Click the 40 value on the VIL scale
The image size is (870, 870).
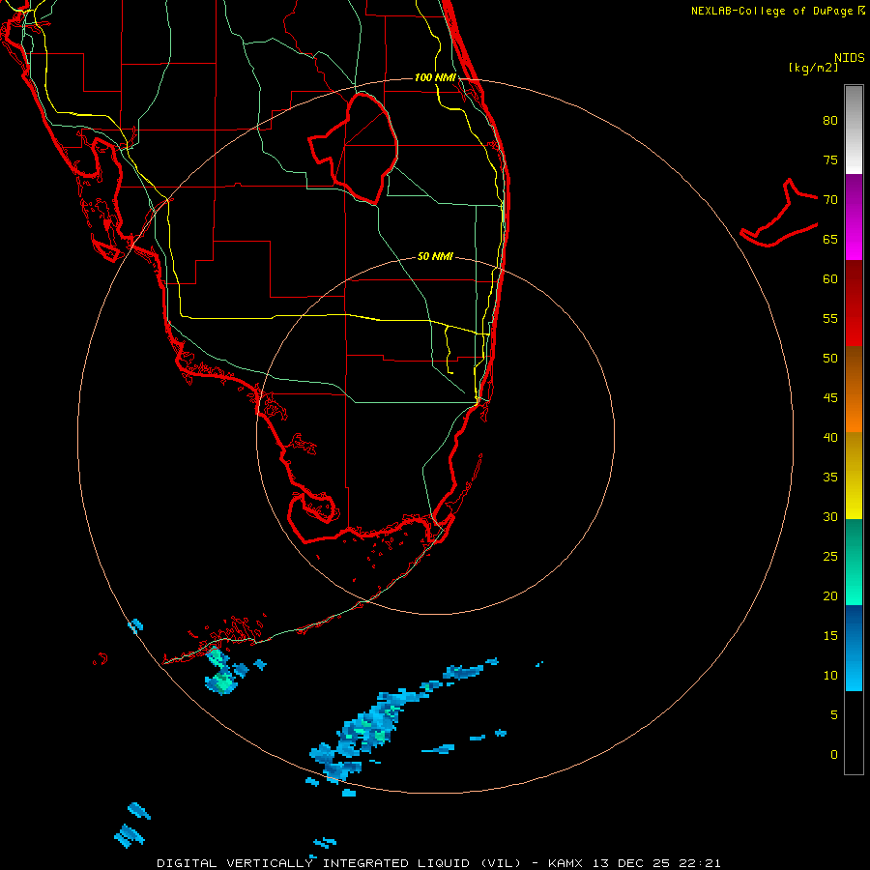coord(830,437)
